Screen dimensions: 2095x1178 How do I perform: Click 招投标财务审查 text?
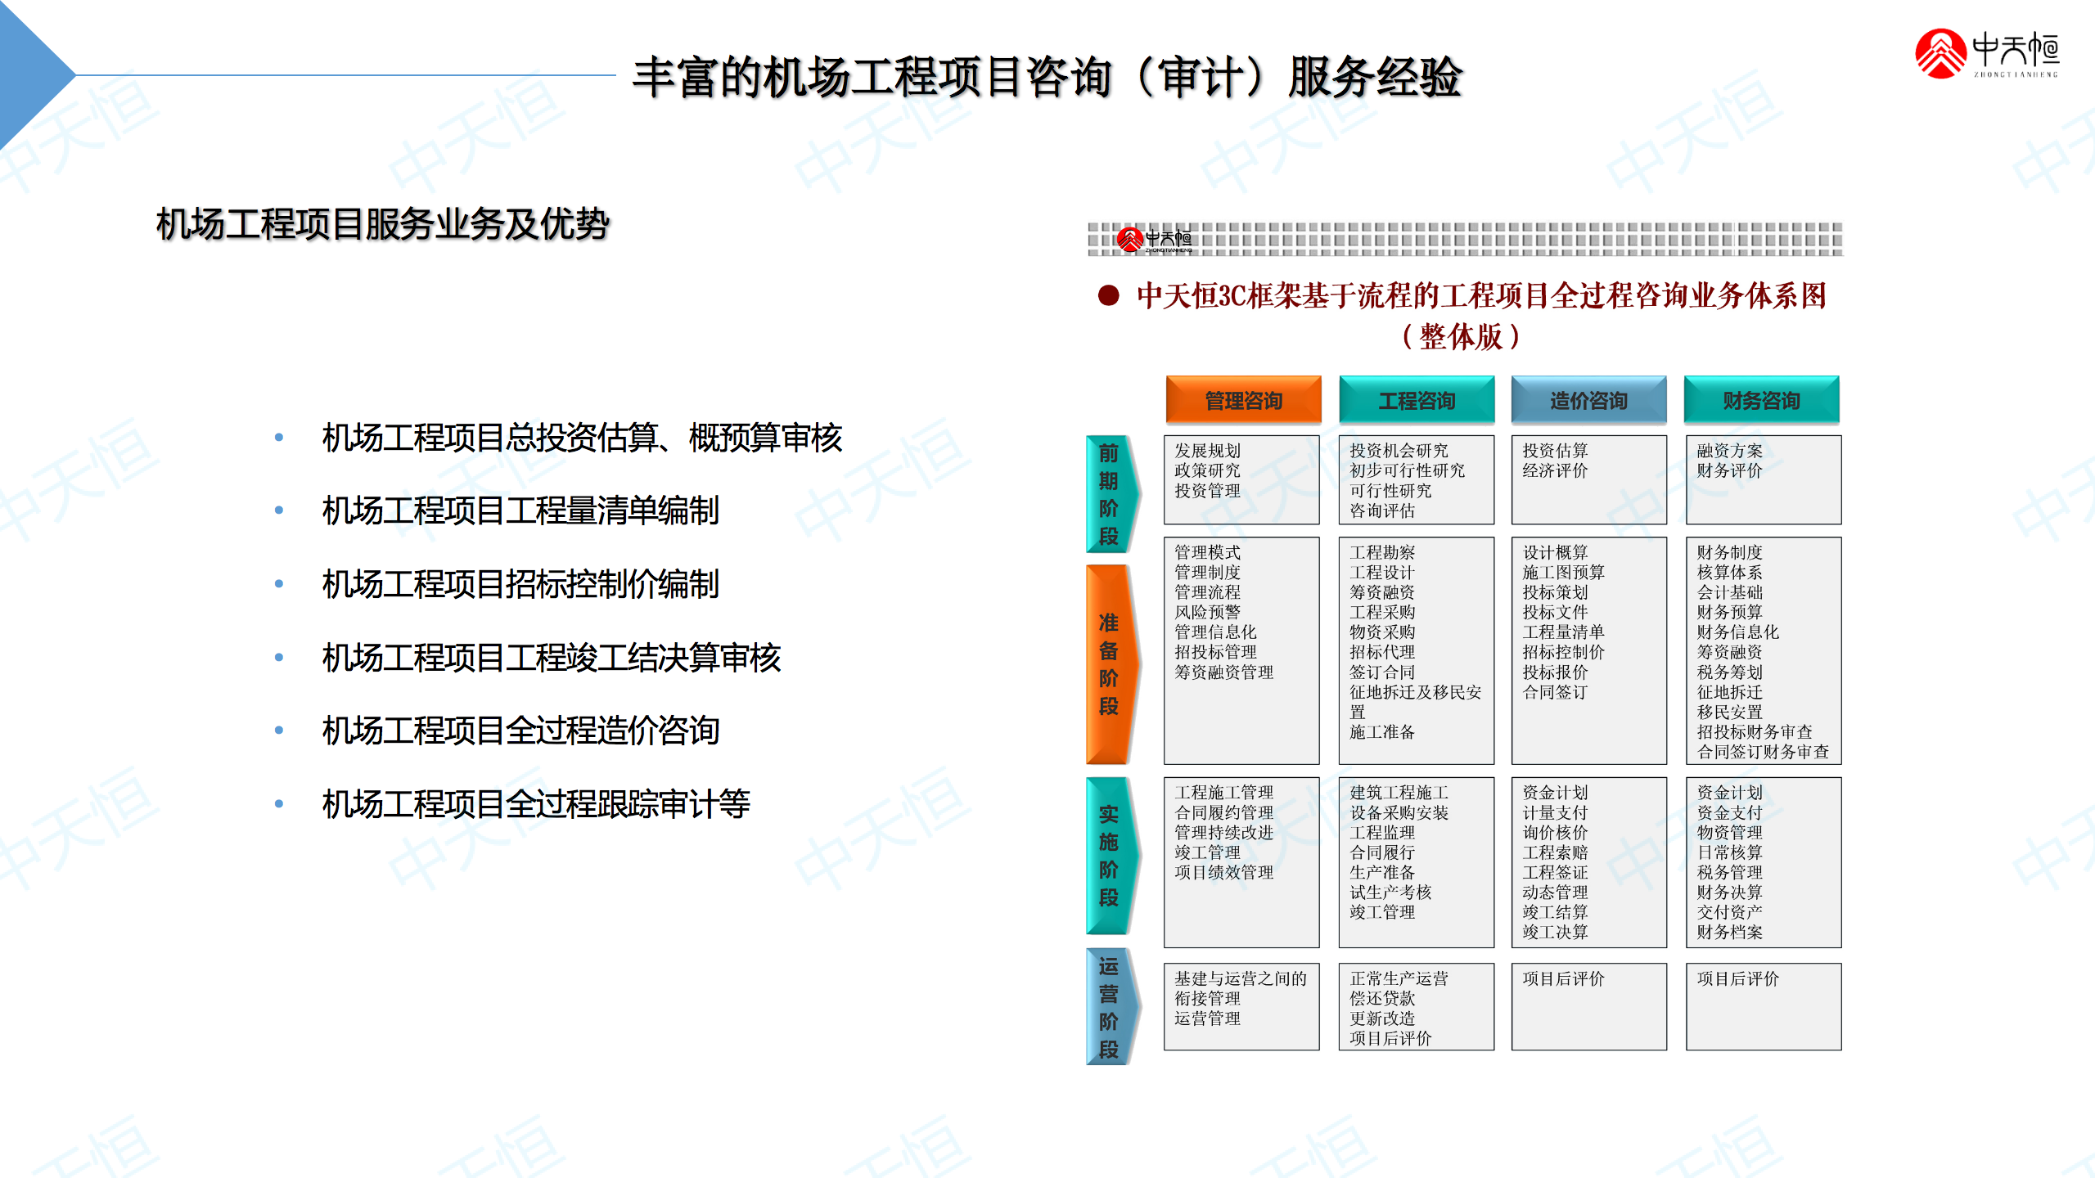pyautogui.click(x=1754, y=732)
